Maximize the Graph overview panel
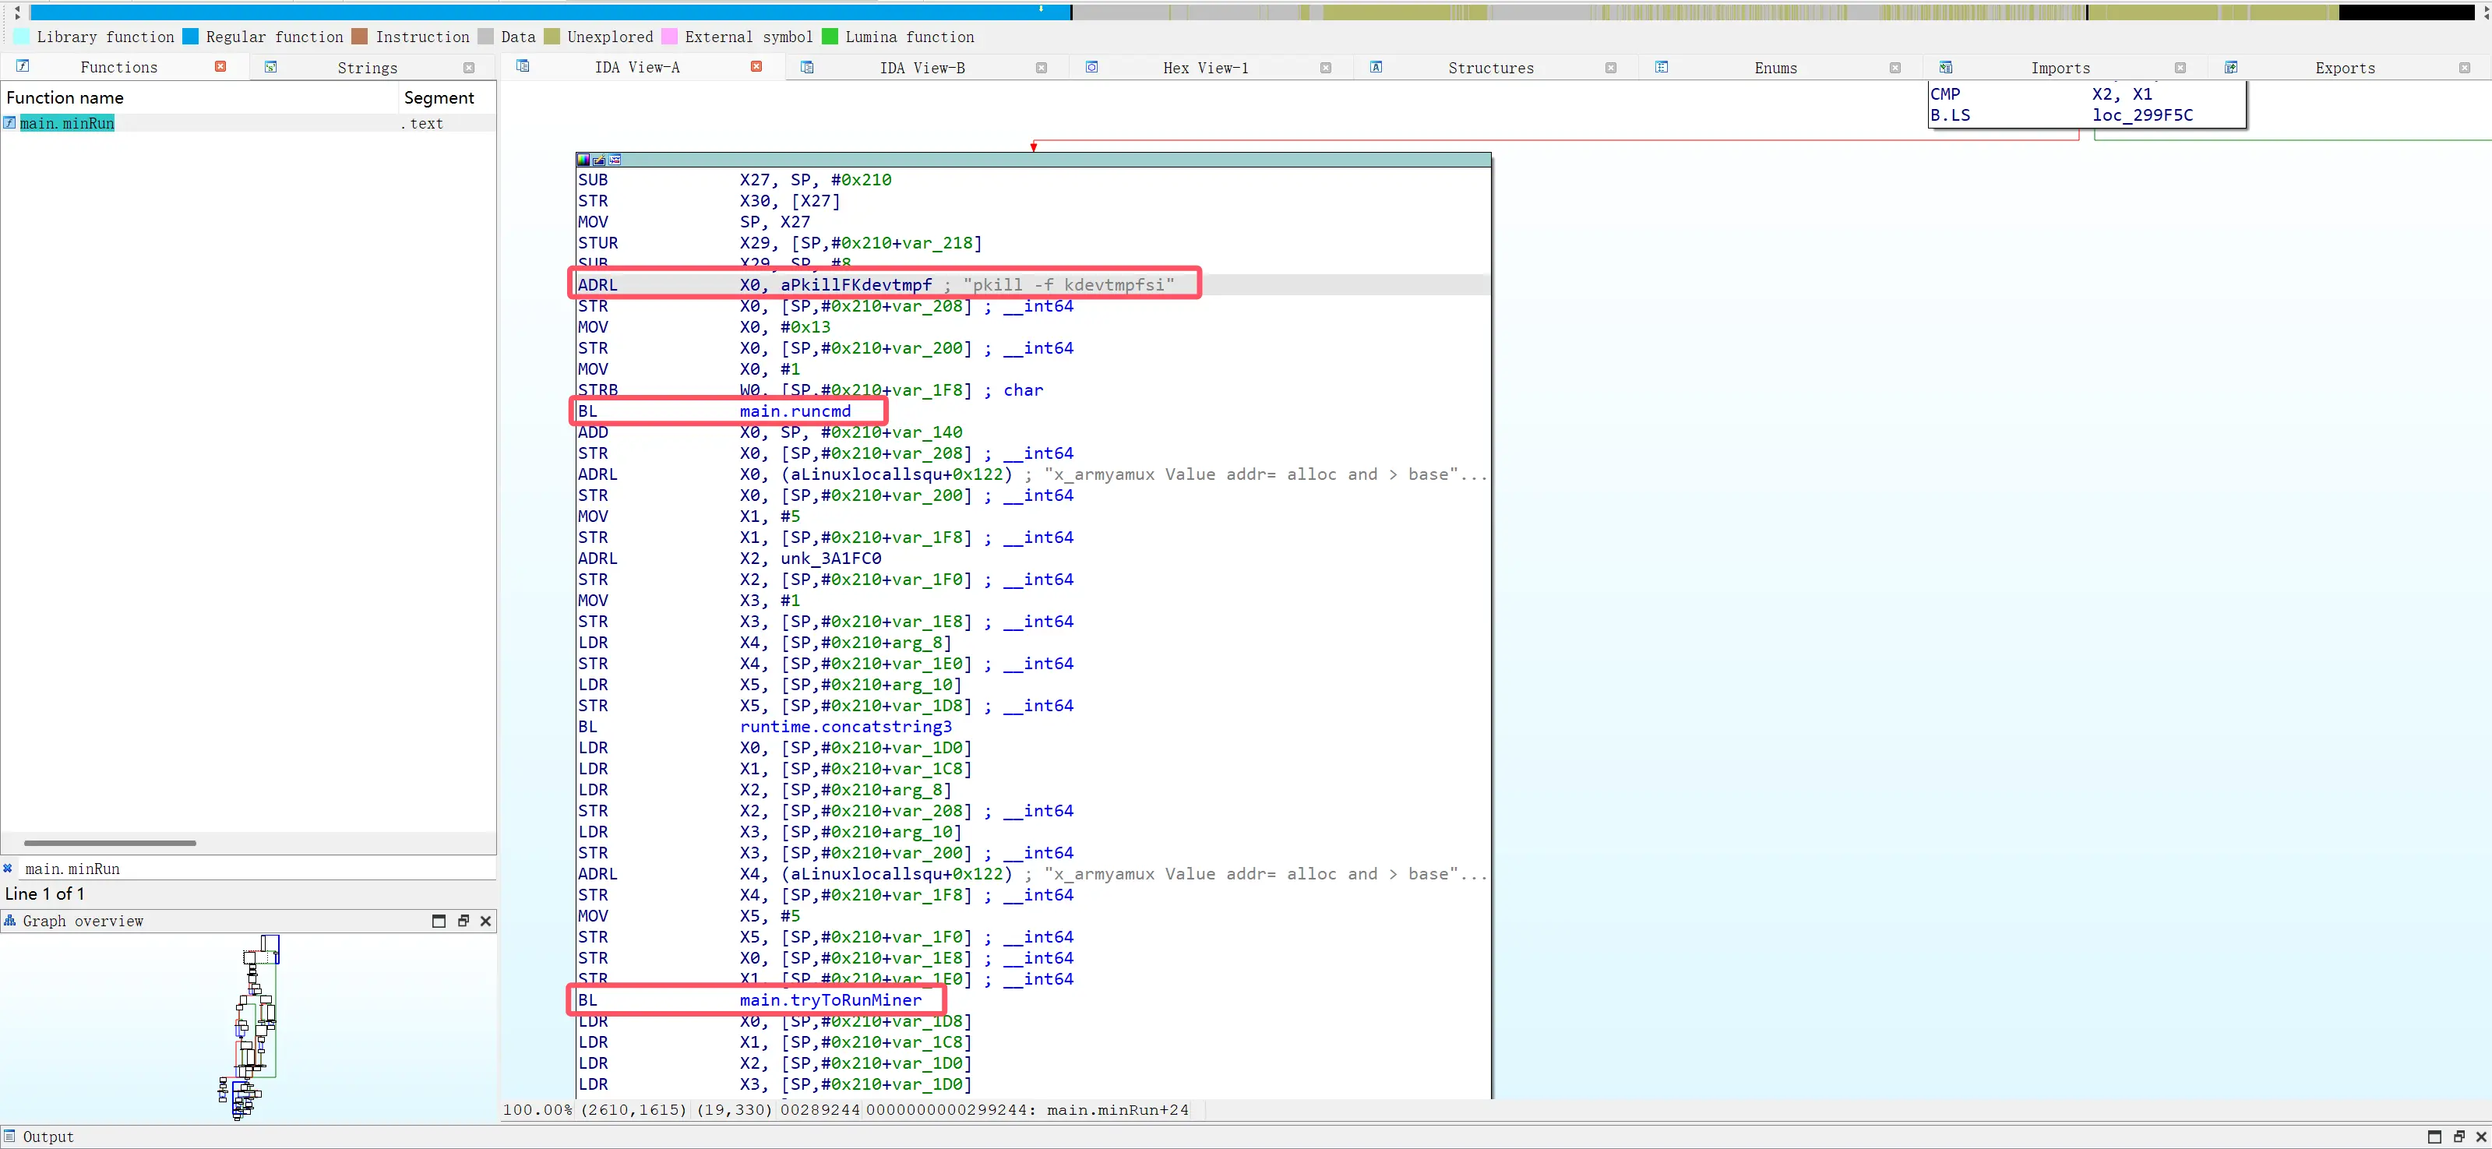The width and height of the screenshot is (2492, 1149). pos(439,921)
